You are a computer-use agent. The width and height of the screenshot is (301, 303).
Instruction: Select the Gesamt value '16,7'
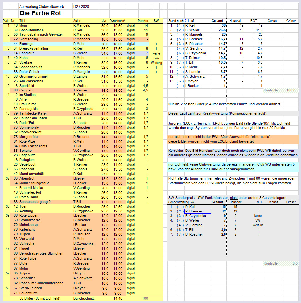[222, 39]
